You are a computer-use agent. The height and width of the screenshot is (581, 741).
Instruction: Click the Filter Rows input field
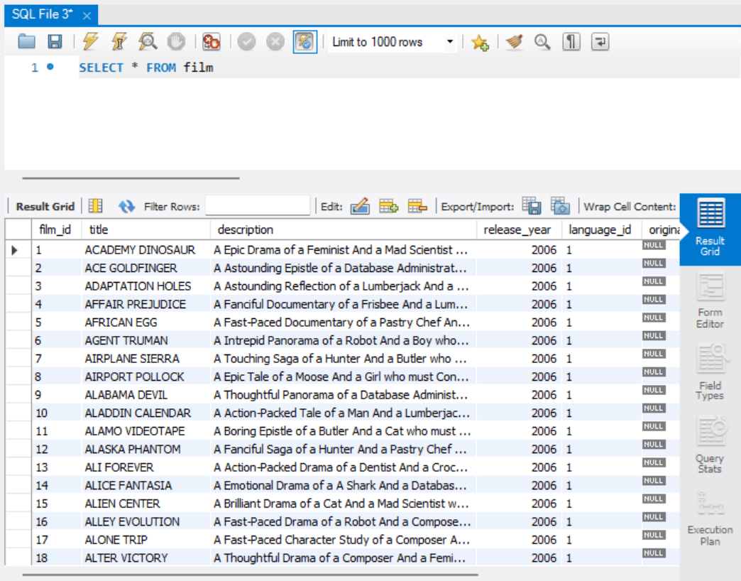coord(258,206)
